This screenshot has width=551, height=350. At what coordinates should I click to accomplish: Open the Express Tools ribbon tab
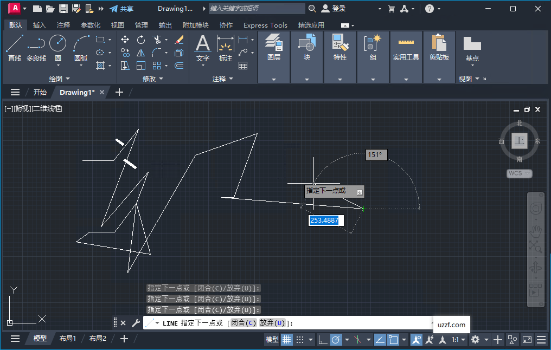265,25
